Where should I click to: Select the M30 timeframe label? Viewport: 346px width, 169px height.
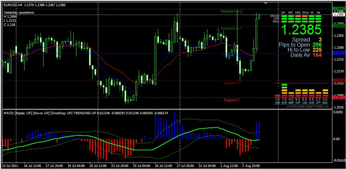click(x=305, y=13)
